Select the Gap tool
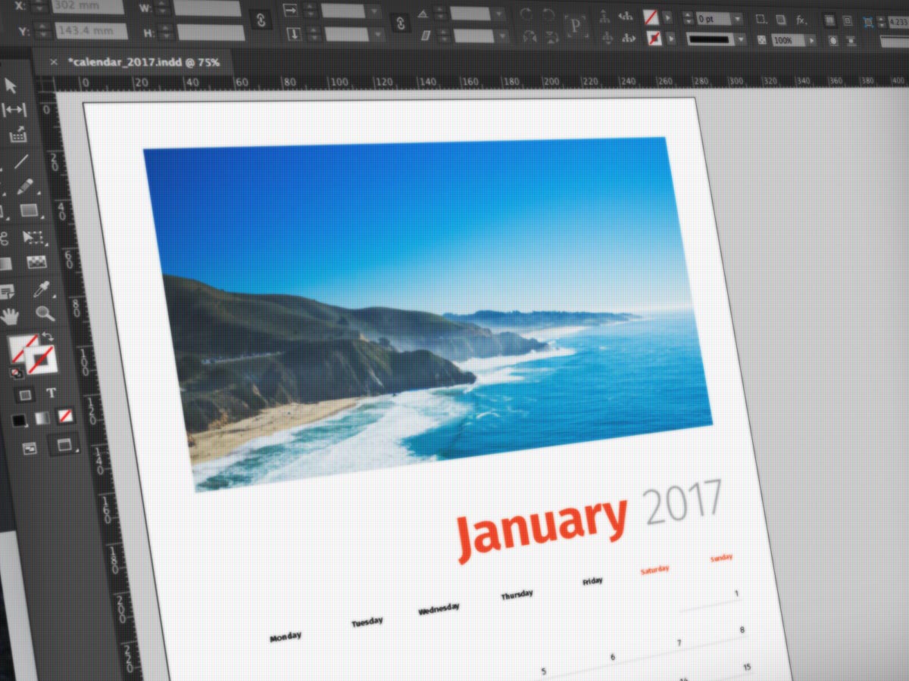 click(x=14, y=110)
